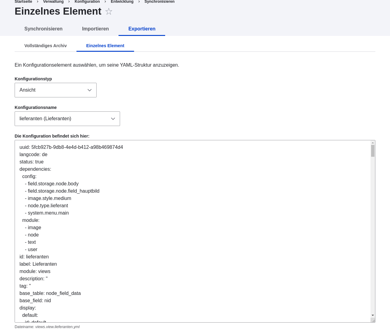This screenshot has height=329, width=390.
Task: Click the scroll-down arrow of the YAML textarea
Action: tap(373, 315)
